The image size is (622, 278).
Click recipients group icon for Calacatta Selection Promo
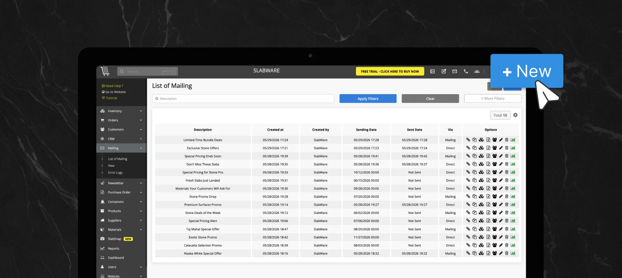pyautogui.click(x=494, y=245)
